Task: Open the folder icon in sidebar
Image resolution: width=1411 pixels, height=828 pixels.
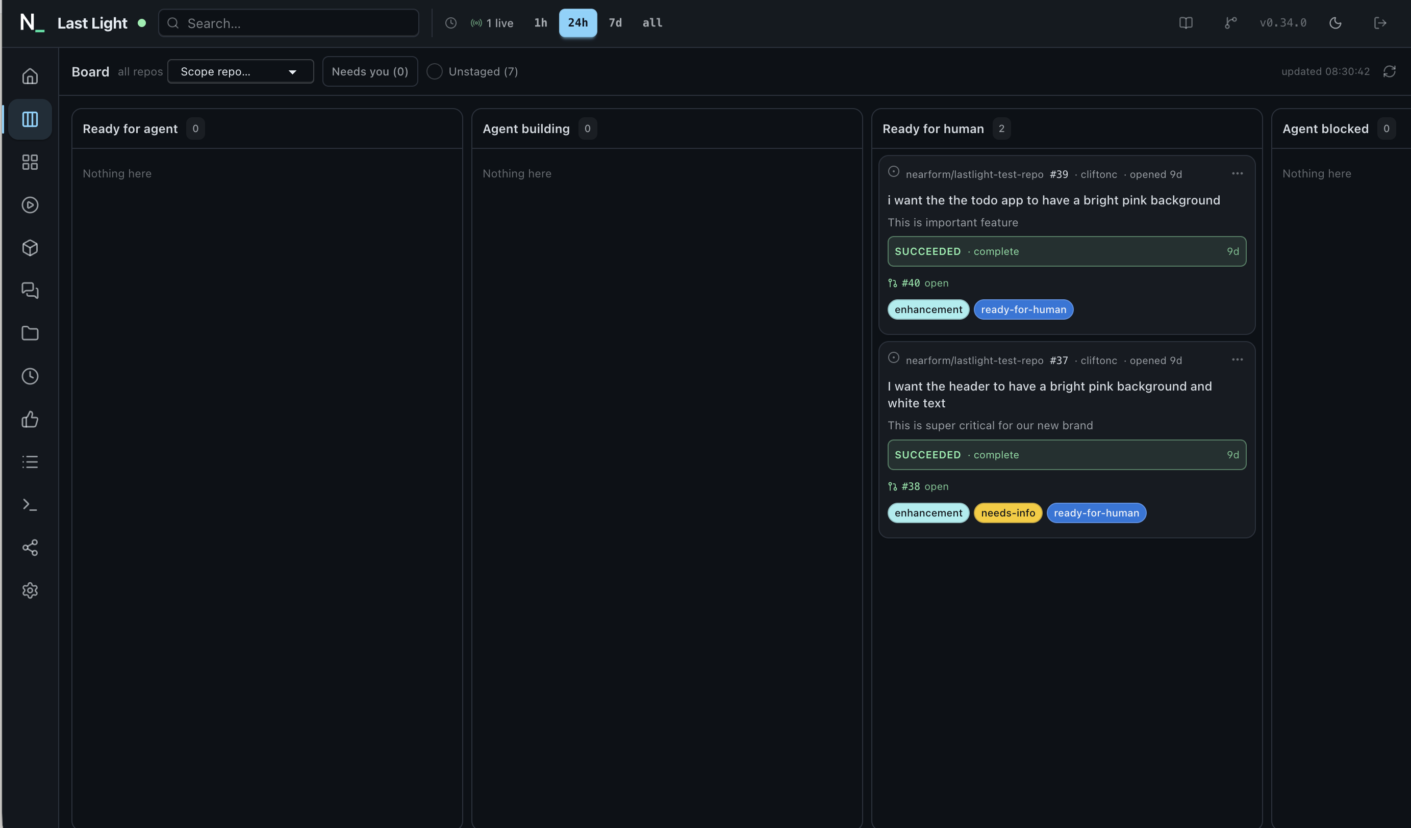Action: tap(30, 333)
